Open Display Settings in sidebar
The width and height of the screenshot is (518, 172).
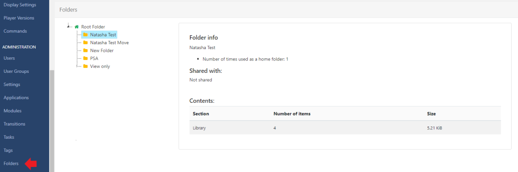click(20, 5)
